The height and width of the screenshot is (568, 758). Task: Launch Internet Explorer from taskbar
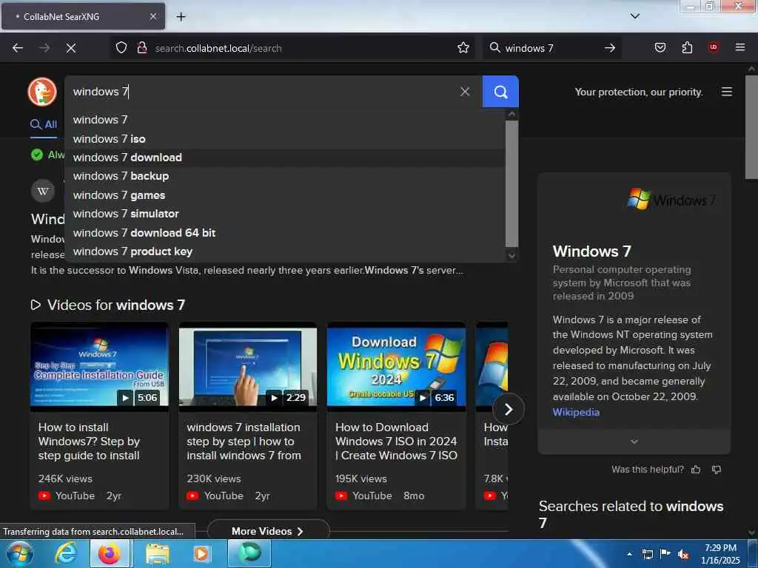coord(66,553)
